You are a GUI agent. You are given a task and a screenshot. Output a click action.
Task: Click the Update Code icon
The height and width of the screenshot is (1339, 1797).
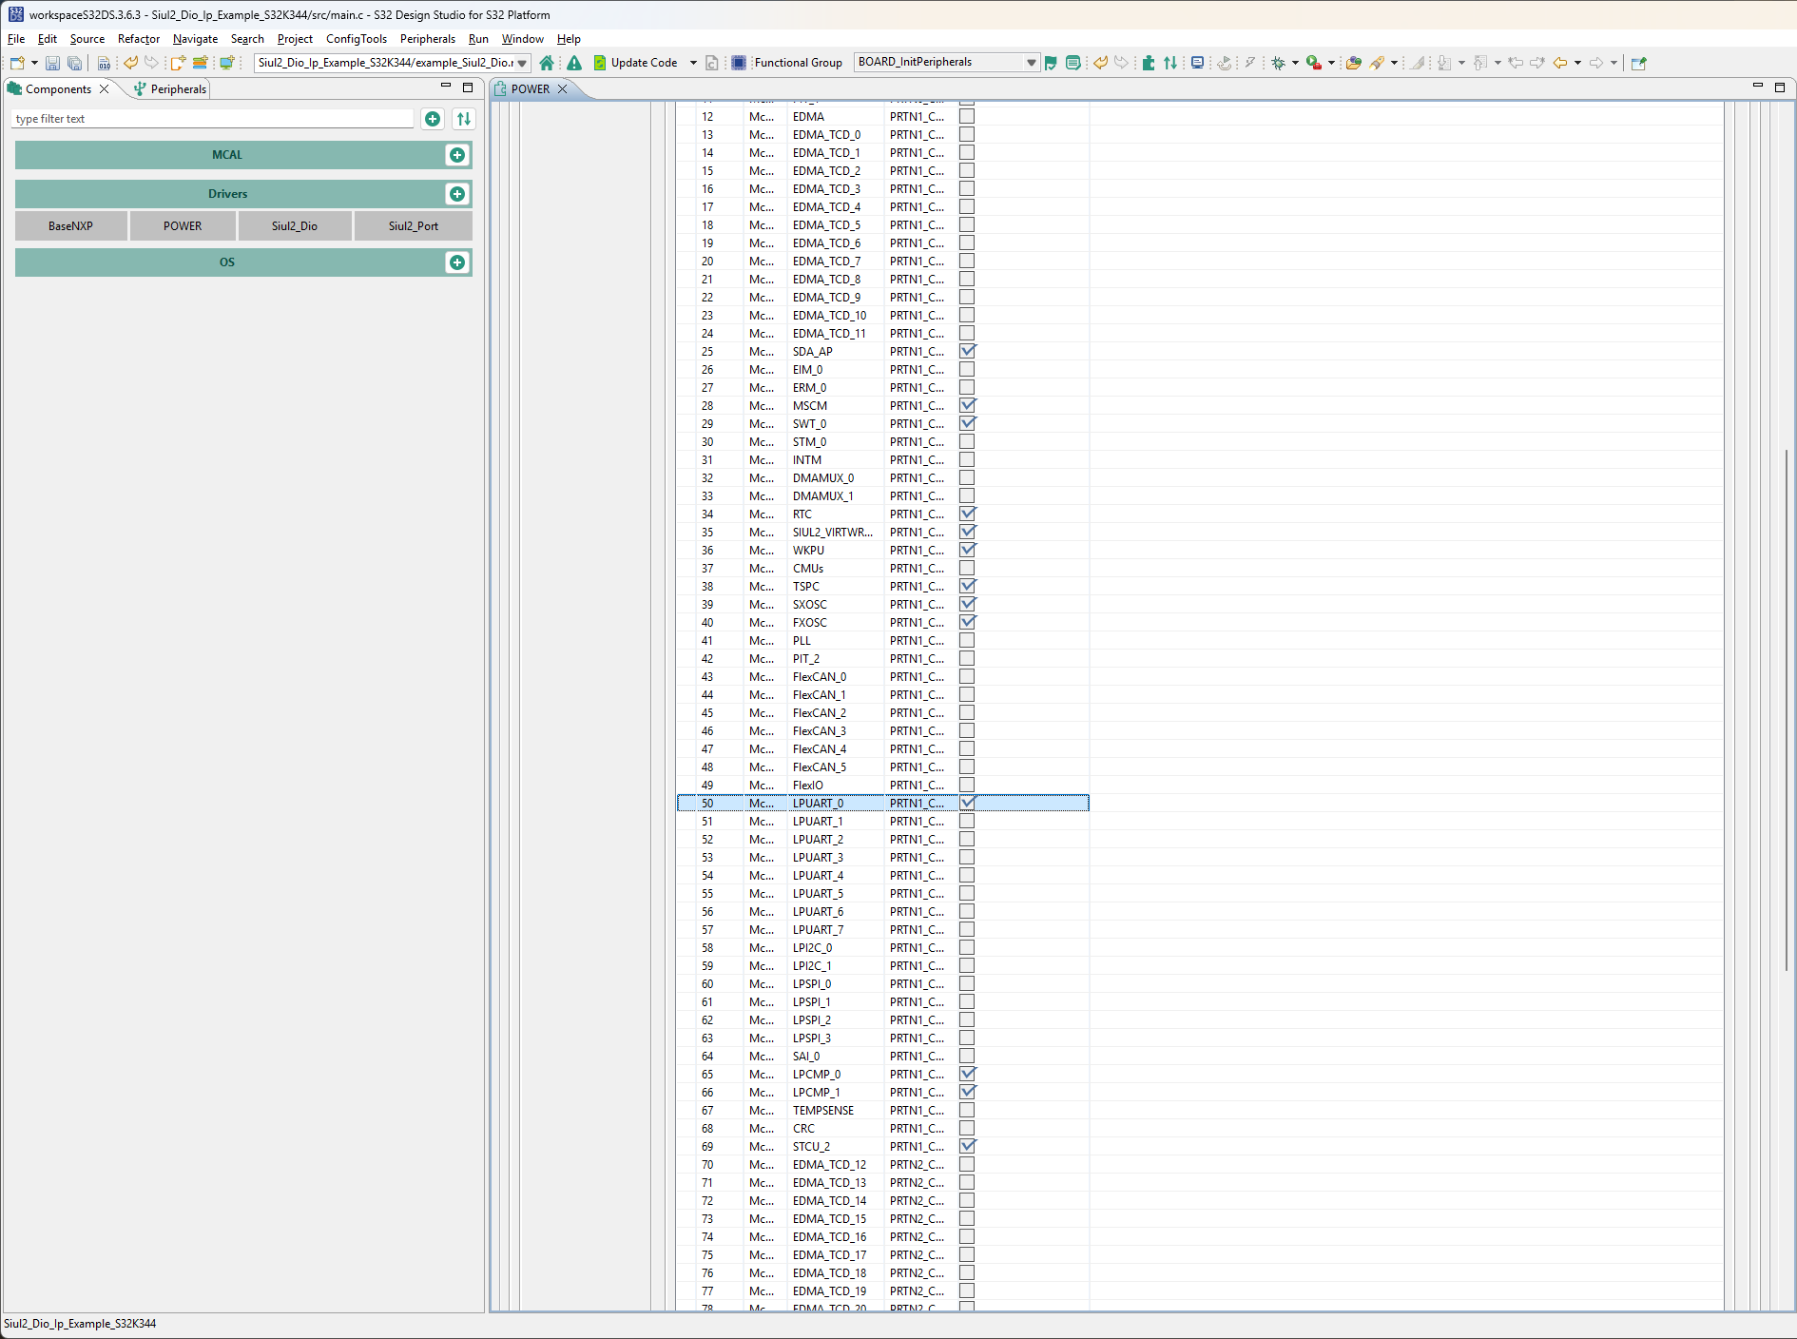pyautogui.click(x=600, y=62)
